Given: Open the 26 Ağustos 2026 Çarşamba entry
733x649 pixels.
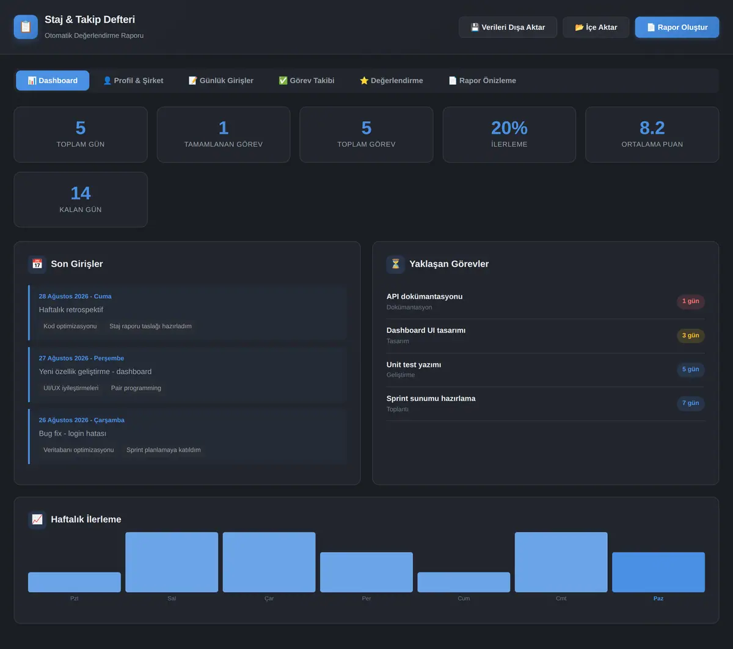Looking at the screenshot, I should point(188,436).
